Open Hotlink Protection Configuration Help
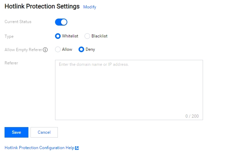The image size is (250, 153). tap(39, 148)
